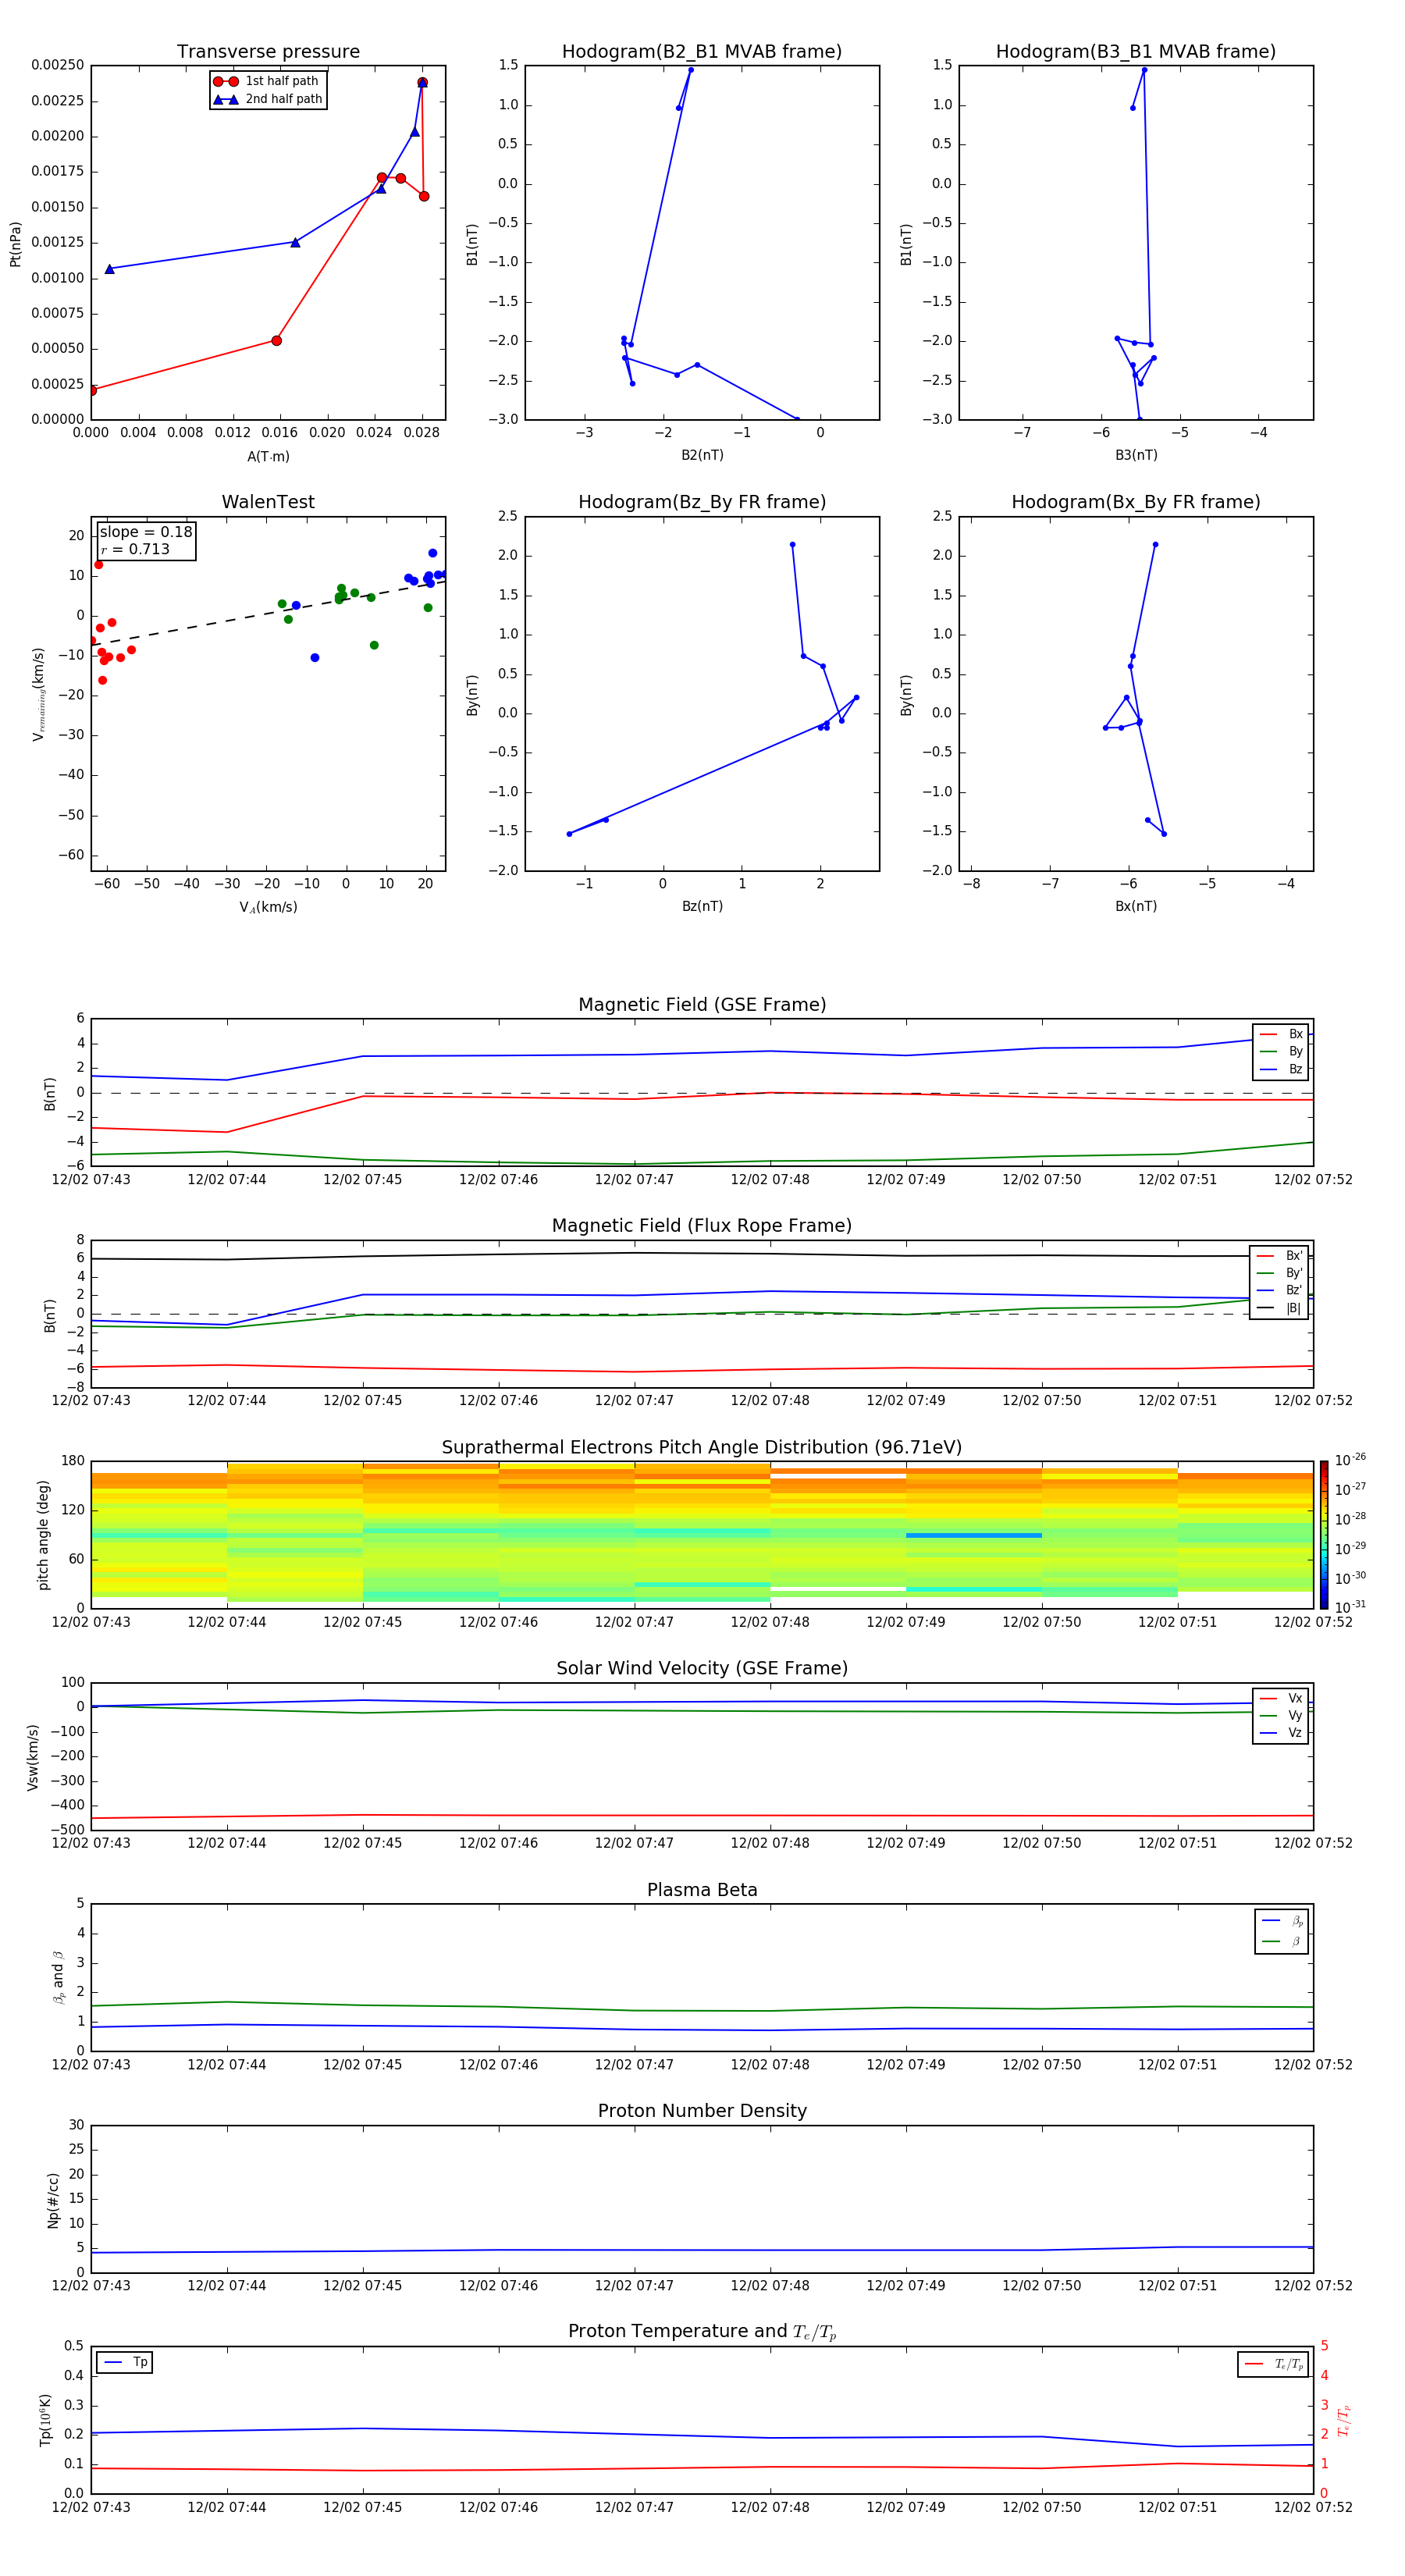Screen dimensions: 1405x2576
Task: Click the '10^-31' colorbar tick label
Action: 1350,1607
